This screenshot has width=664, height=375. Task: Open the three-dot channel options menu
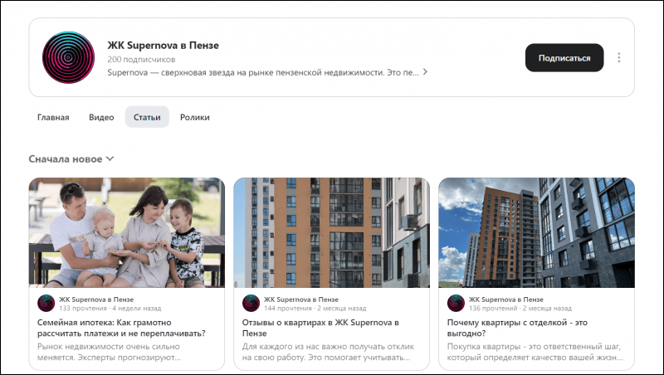click(619, 58)
